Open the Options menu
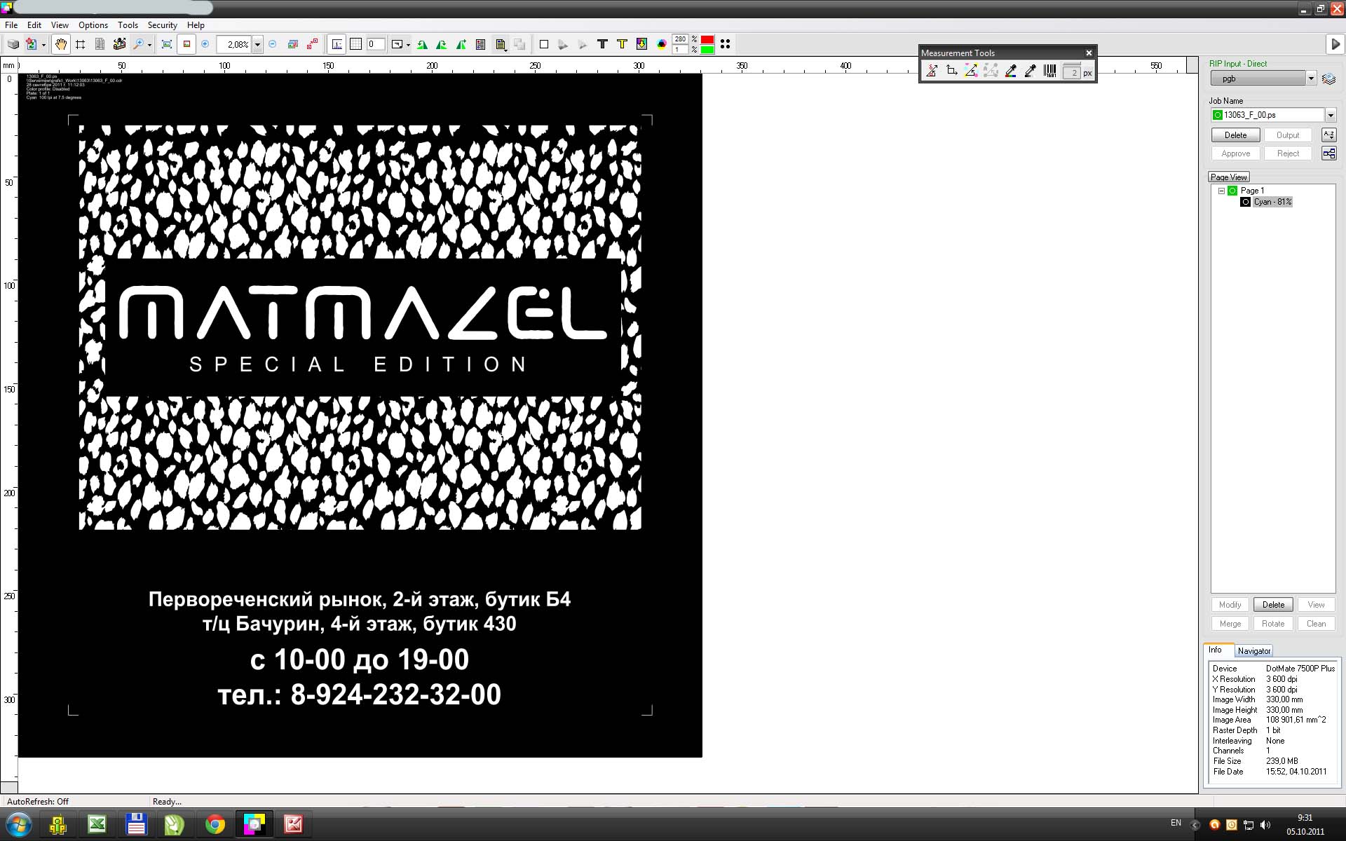1346x841 pixels. 93,25
